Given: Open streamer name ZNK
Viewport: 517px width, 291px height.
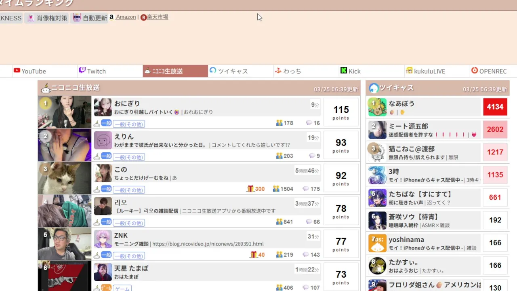Looking at the screenshot, I should (121, 235).
